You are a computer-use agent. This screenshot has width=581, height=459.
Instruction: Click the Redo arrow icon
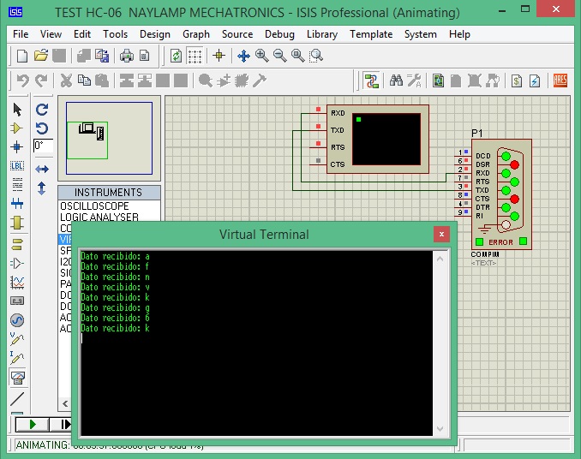(x=41, y=80)
